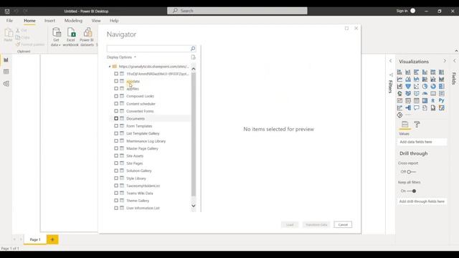Select the table visual
Viewport: 459px width, 258px height.
coord(416,100)
